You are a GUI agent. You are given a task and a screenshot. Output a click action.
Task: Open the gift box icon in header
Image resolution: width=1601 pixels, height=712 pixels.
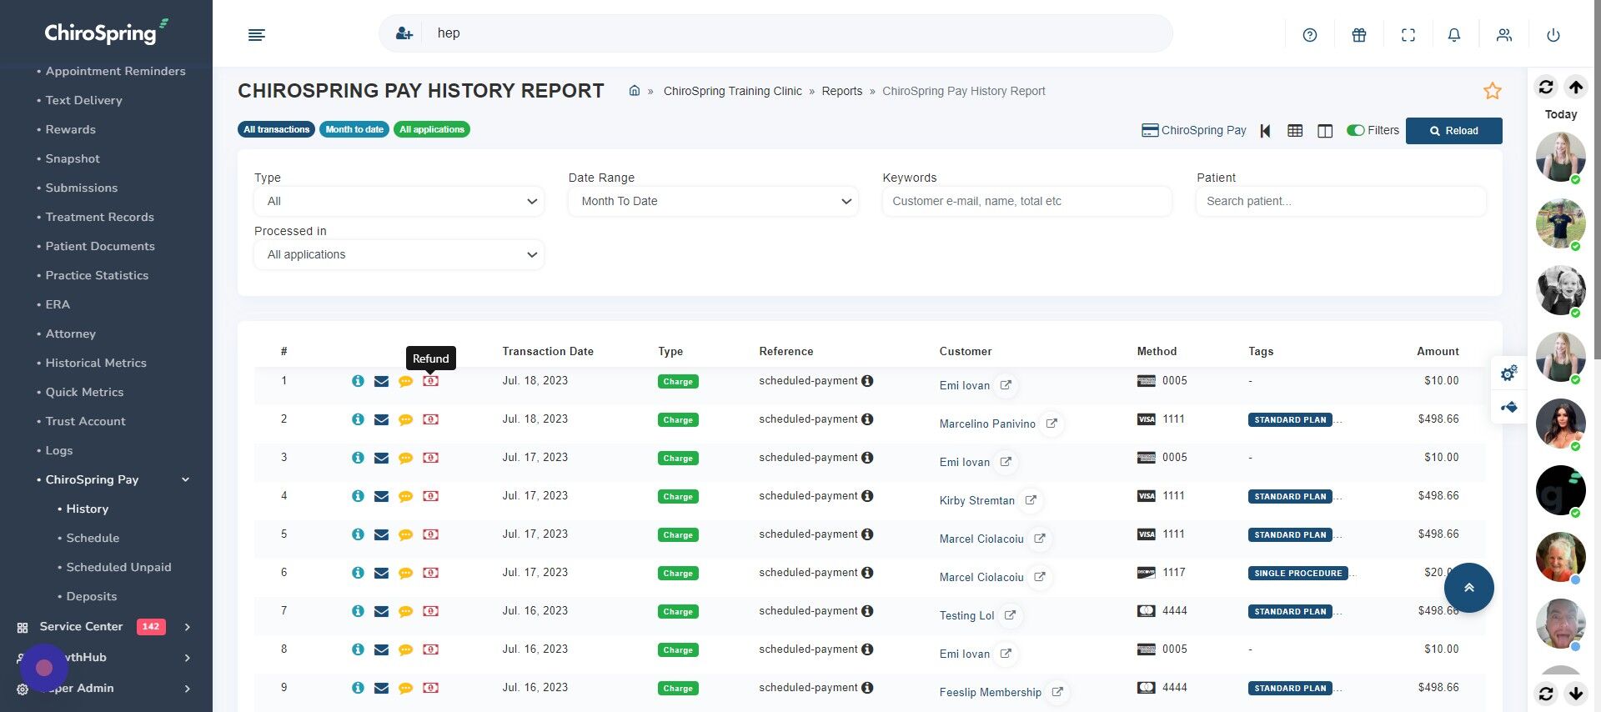(x=1359, y=35)
